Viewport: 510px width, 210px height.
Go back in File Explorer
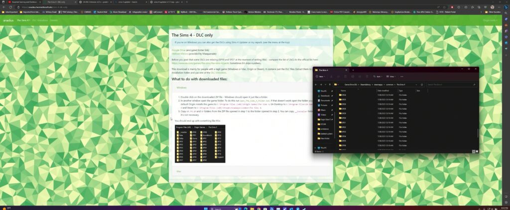click(x=316, y=84)
